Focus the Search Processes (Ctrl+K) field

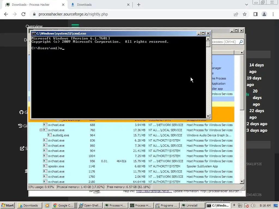pyautogui.click(x=225, y=42)
